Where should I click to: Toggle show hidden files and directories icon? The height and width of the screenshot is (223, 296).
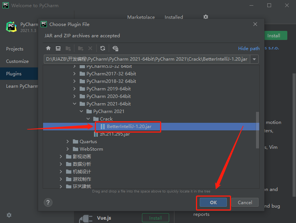click(116, 48)
